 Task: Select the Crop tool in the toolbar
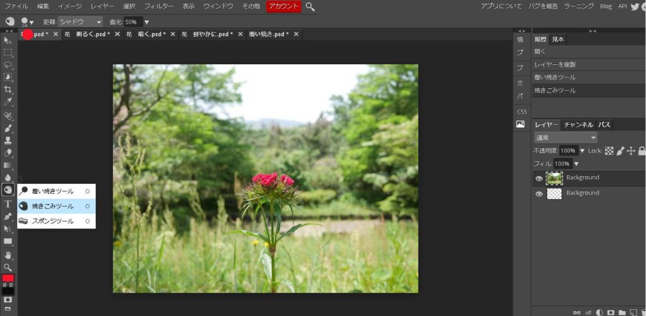8,89
